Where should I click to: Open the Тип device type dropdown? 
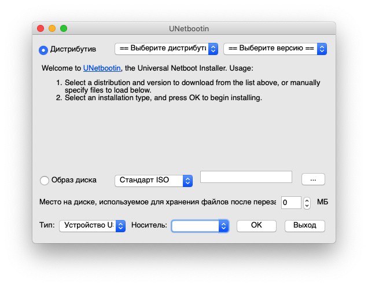pyautogui.click(x=93, y=226)
